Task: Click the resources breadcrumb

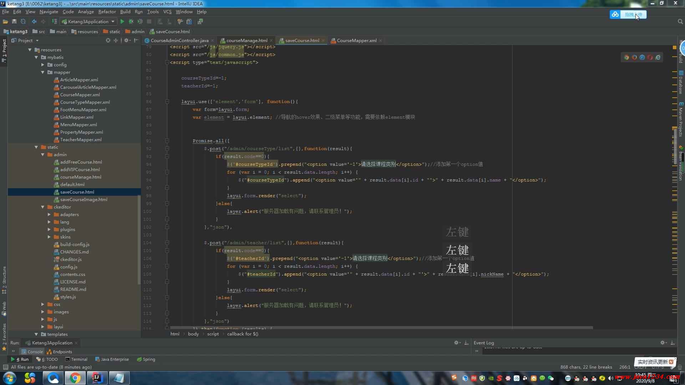Action: click(85, 31)
